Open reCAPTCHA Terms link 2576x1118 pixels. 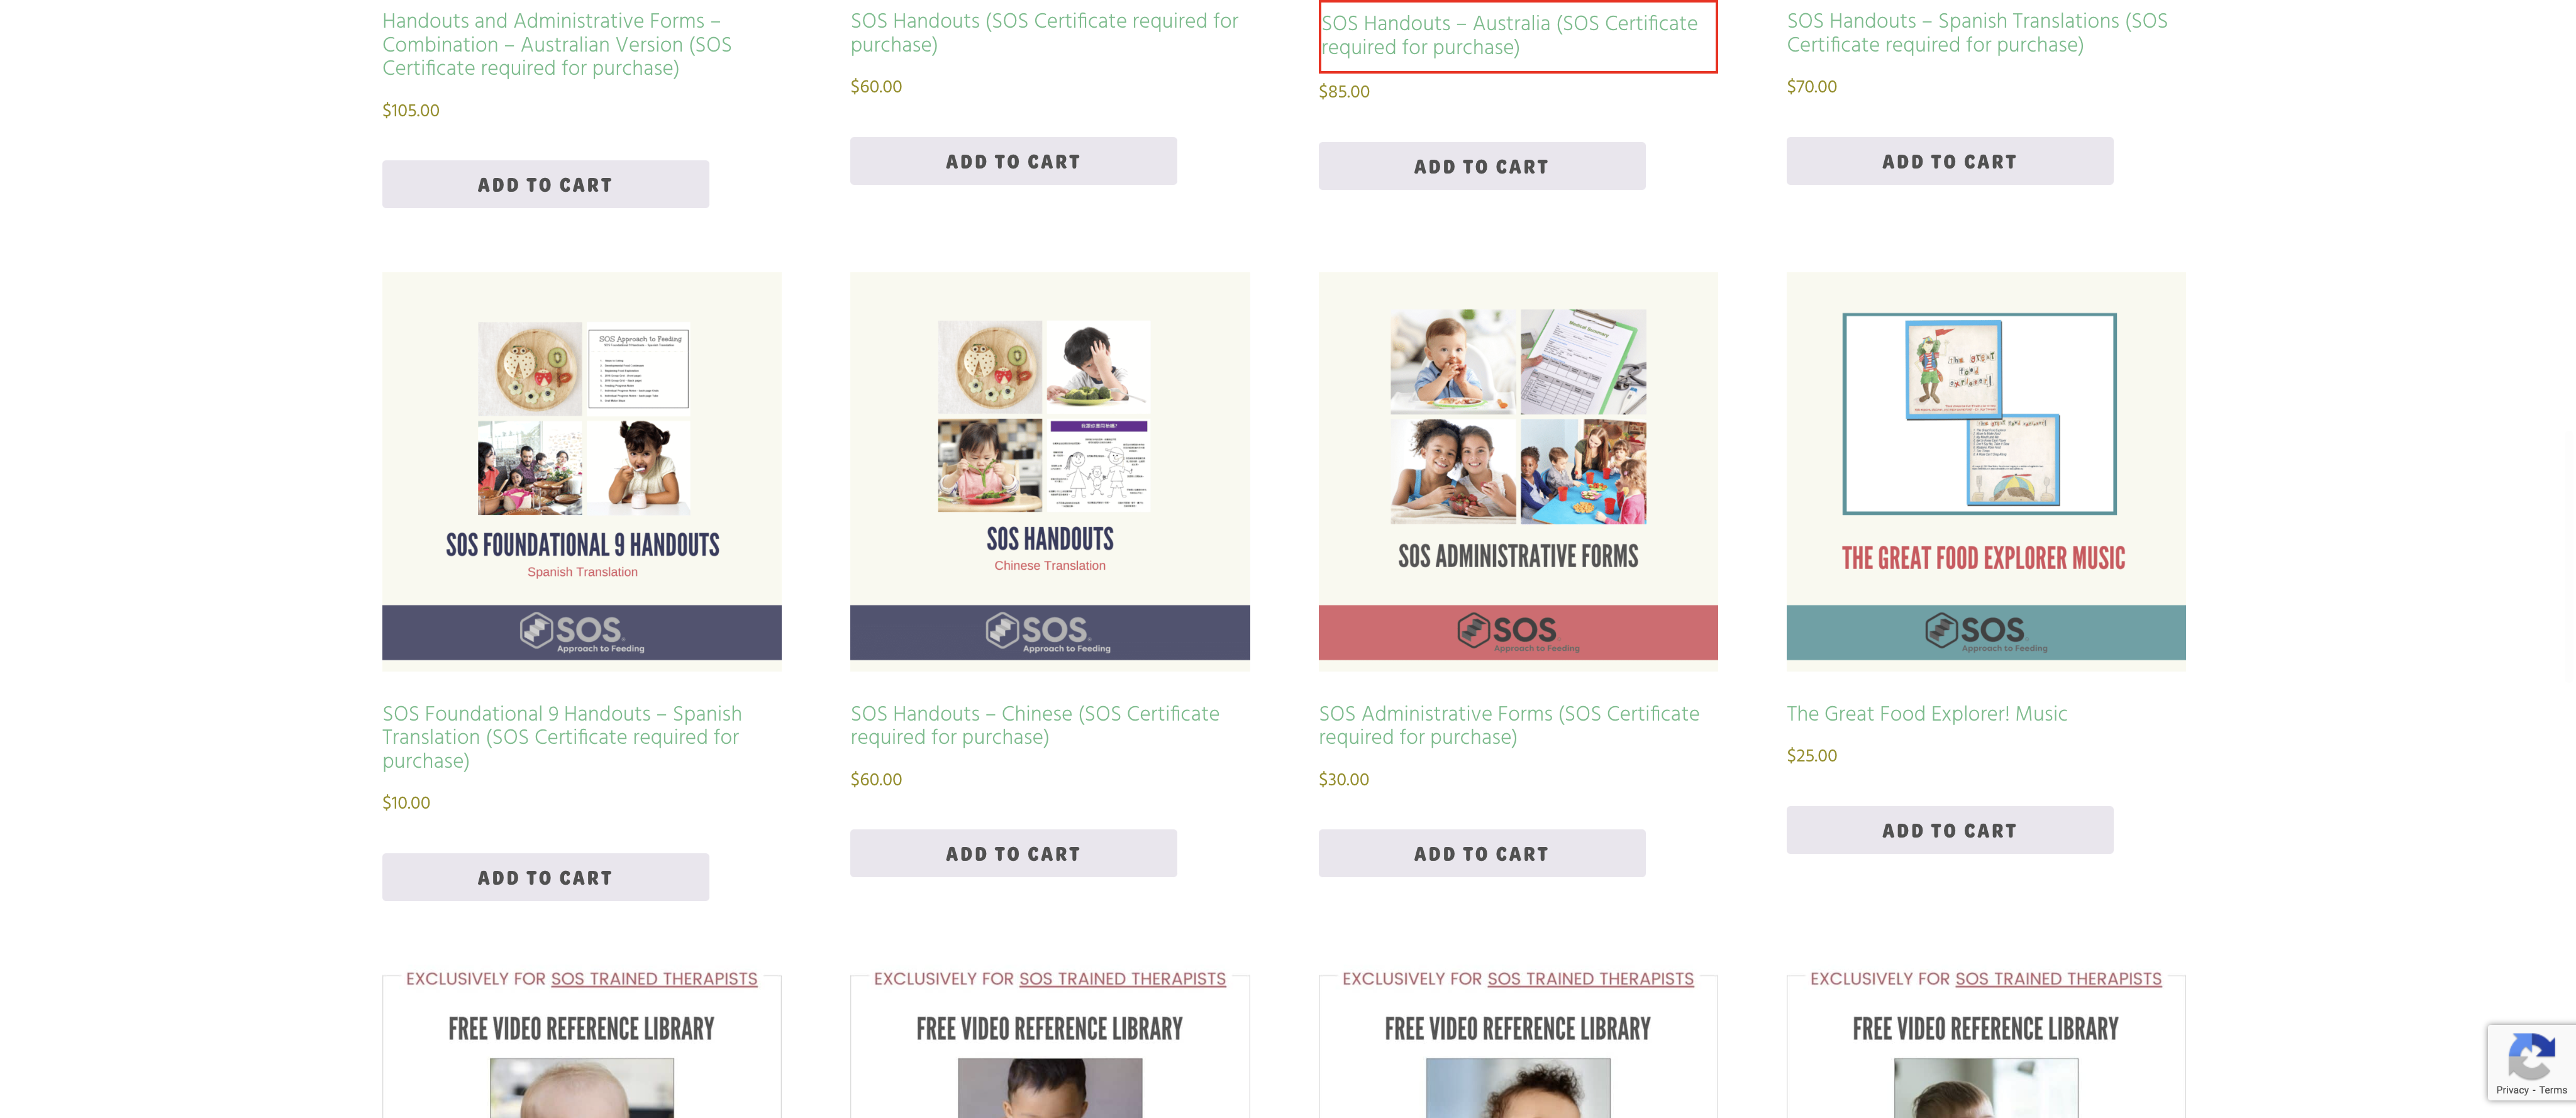[x=2552, y=1090]
